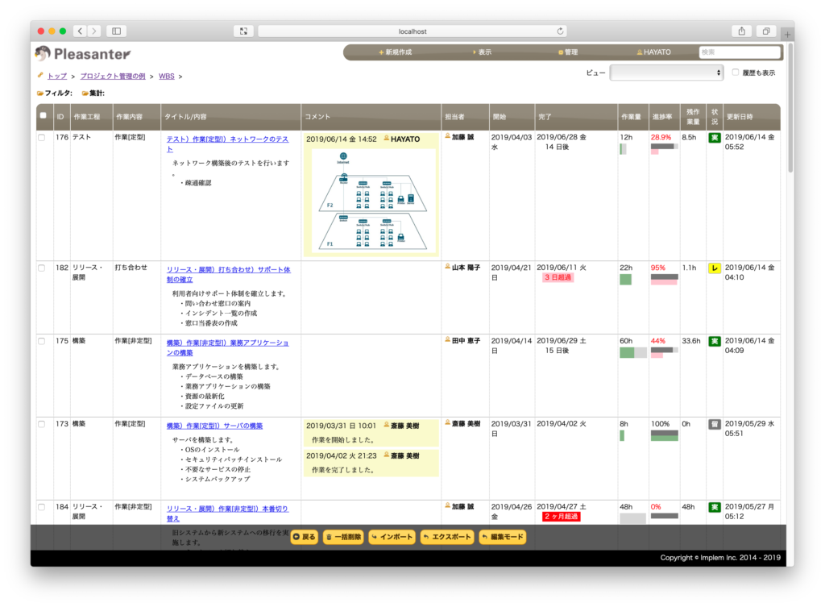825x607 pixels.
Task: Click the 戻る button
Action: 304,537
